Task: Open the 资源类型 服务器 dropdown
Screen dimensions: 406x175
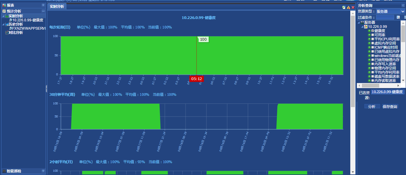Action: [x=390, y=11]
